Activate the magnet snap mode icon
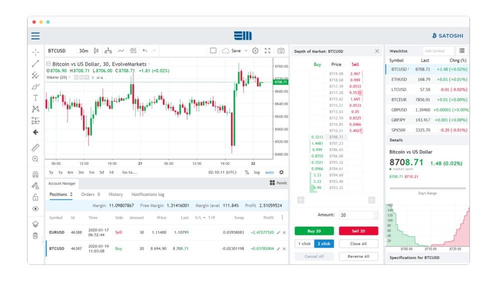 (x=36, y=175)
